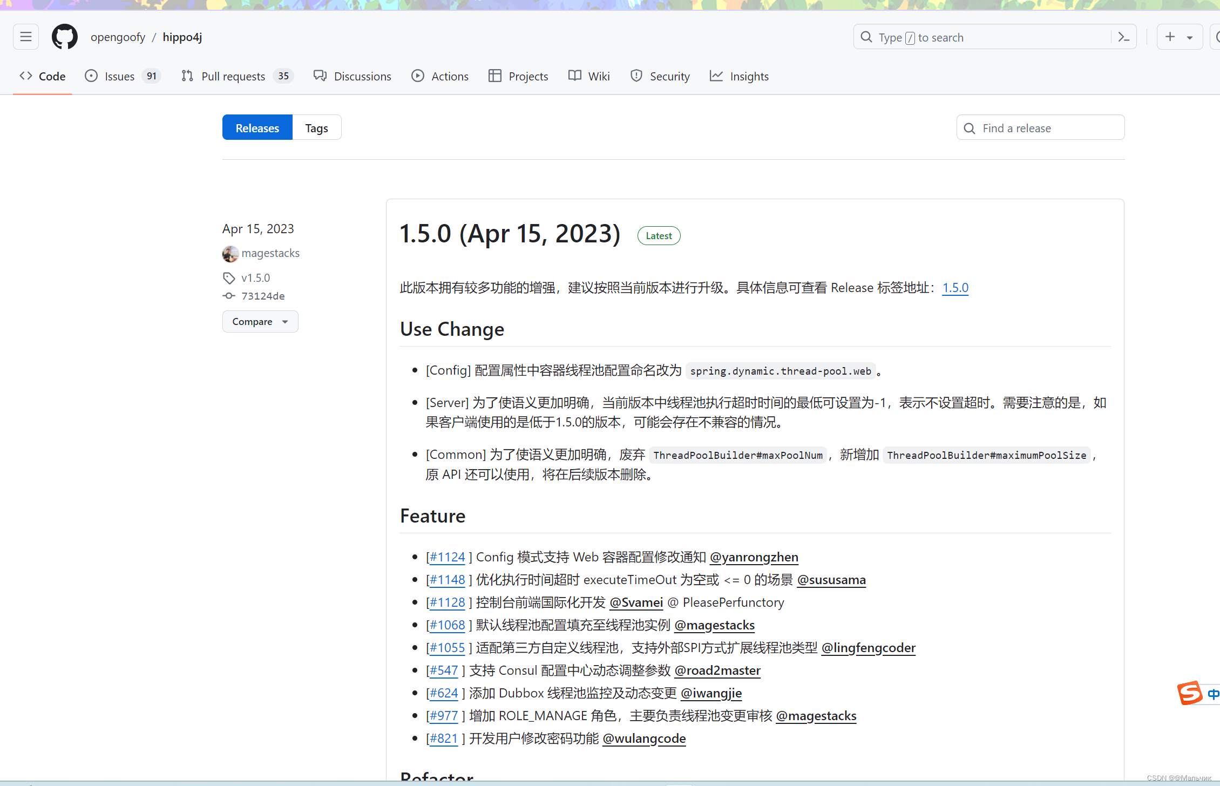
Task: Click the Actions play icon
Action: 418,76
